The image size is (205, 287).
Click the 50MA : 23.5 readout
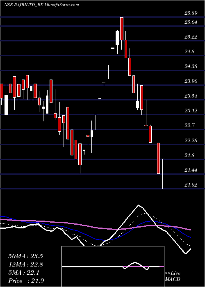(25, 256)
